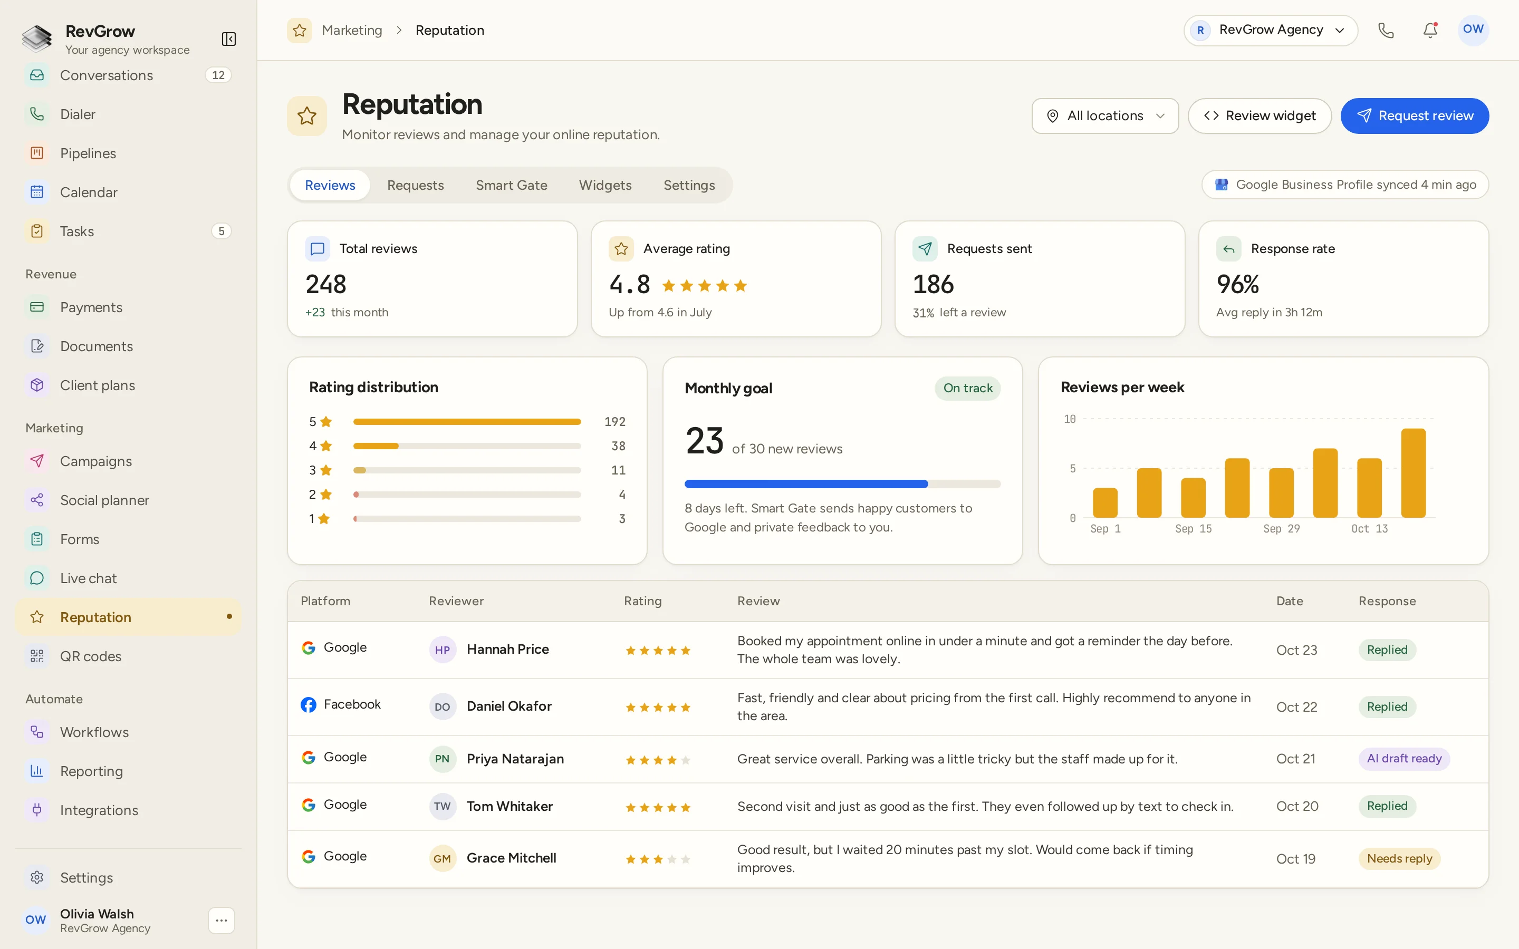Click the OW avatar in top bar

[x=1473, y=30]
